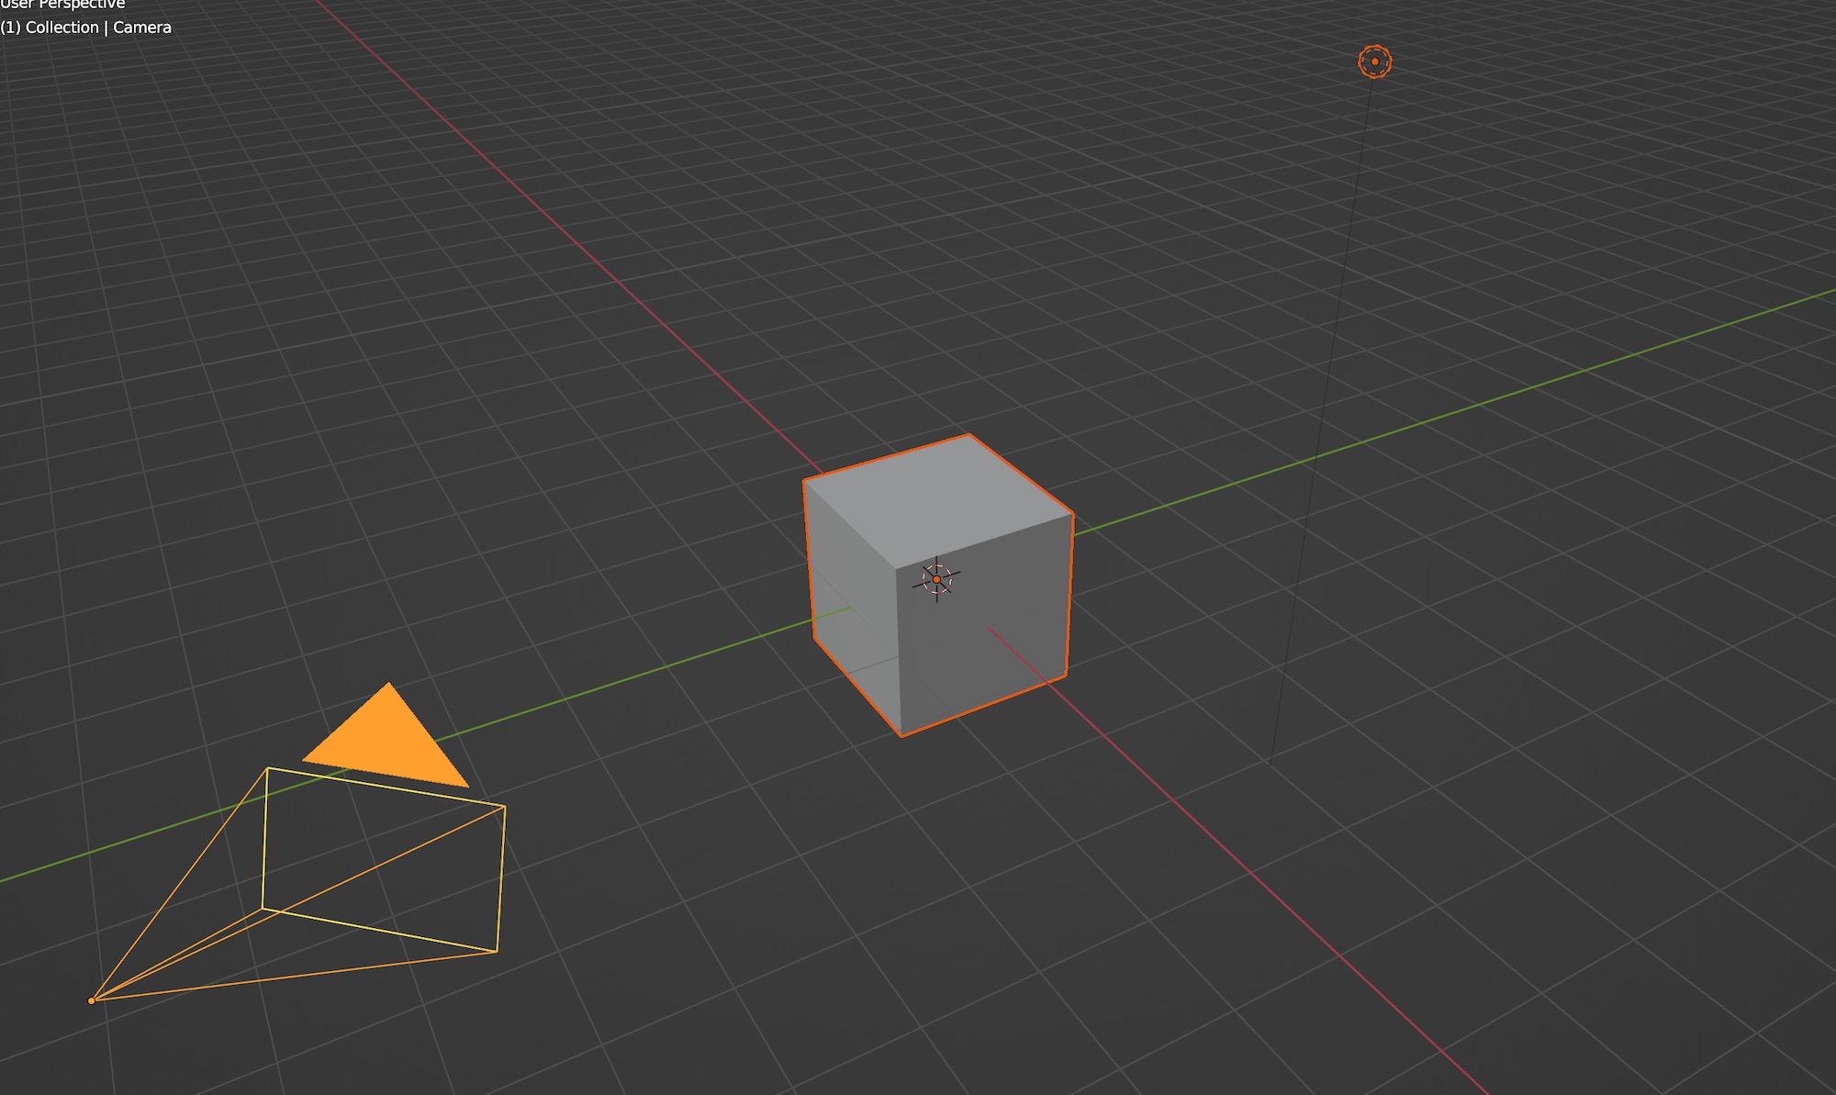Select the 3D cursor on the cube face

pyautogui.click(x=936, y=578)
